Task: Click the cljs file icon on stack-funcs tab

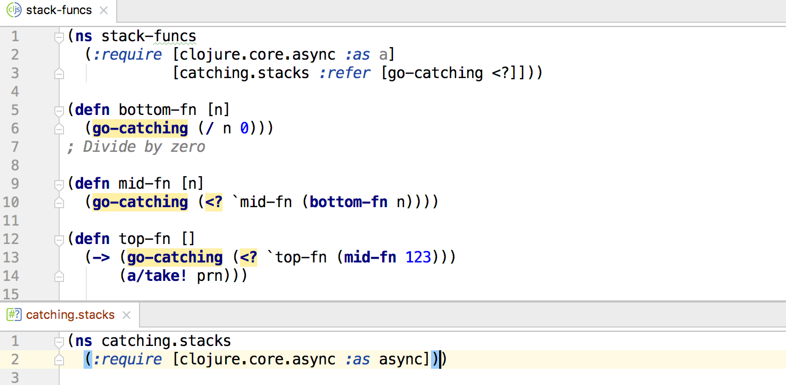Action: coord(14,10)
